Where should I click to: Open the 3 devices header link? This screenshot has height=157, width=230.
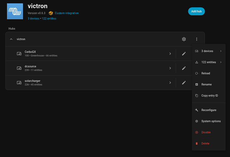33,19
